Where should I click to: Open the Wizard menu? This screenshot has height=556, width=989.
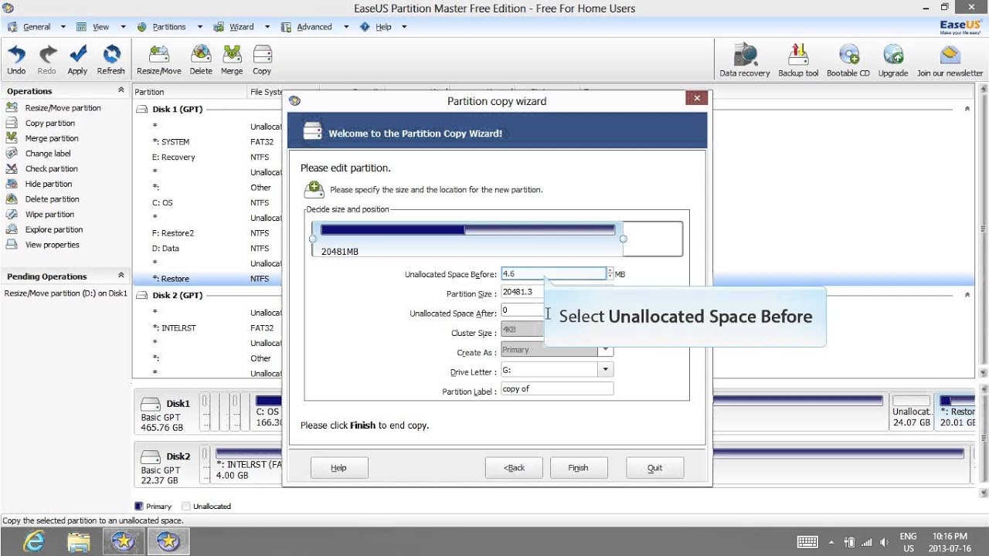pos(242,26)
